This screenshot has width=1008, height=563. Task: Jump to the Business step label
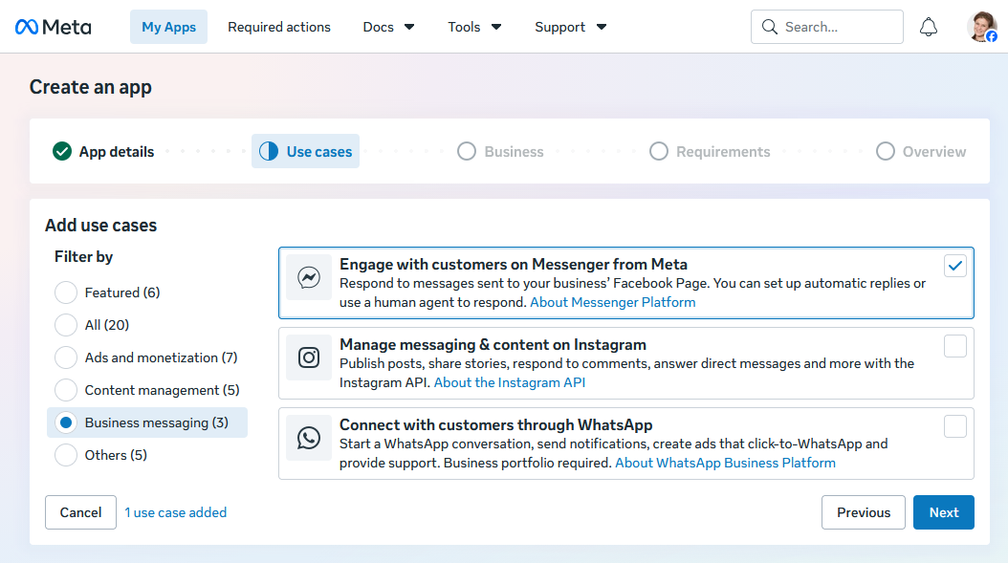tap(514, 152)
